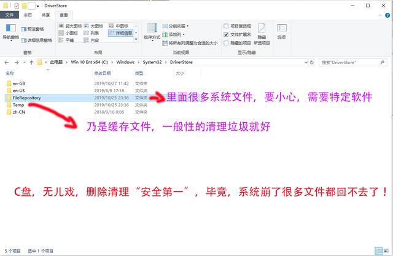Click System32 breadcrumb segment
393x256 pixels.
click(x=152, y=62)
